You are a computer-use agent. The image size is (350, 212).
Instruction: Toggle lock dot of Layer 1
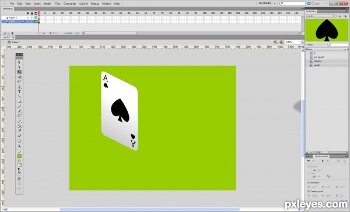[x=32, y=17]
